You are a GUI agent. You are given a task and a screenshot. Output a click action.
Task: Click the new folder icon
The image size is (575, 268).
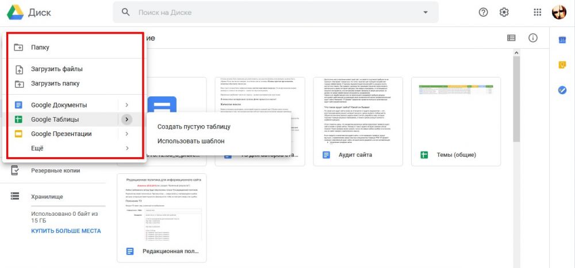18,47
